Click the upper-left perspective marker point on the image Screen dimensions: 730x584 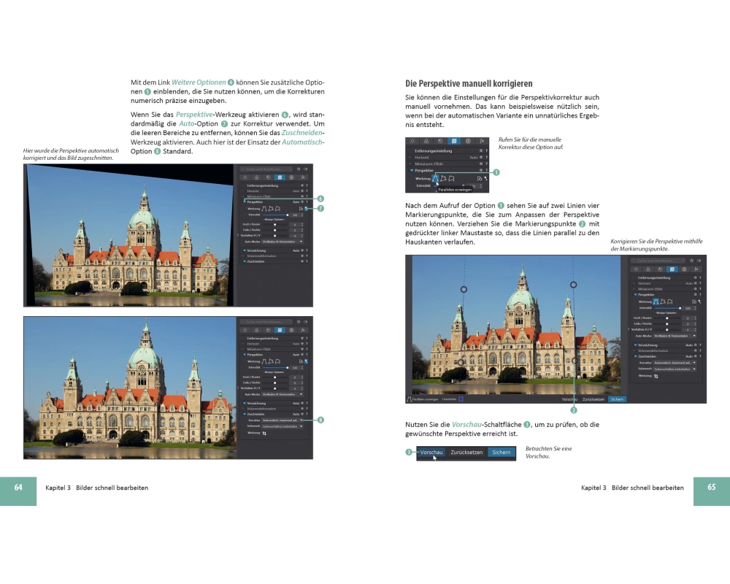click(464, 290)
